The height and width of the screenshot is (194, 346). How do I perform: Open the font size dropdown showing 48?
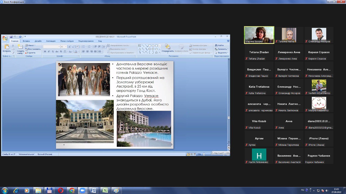(66, 47)
